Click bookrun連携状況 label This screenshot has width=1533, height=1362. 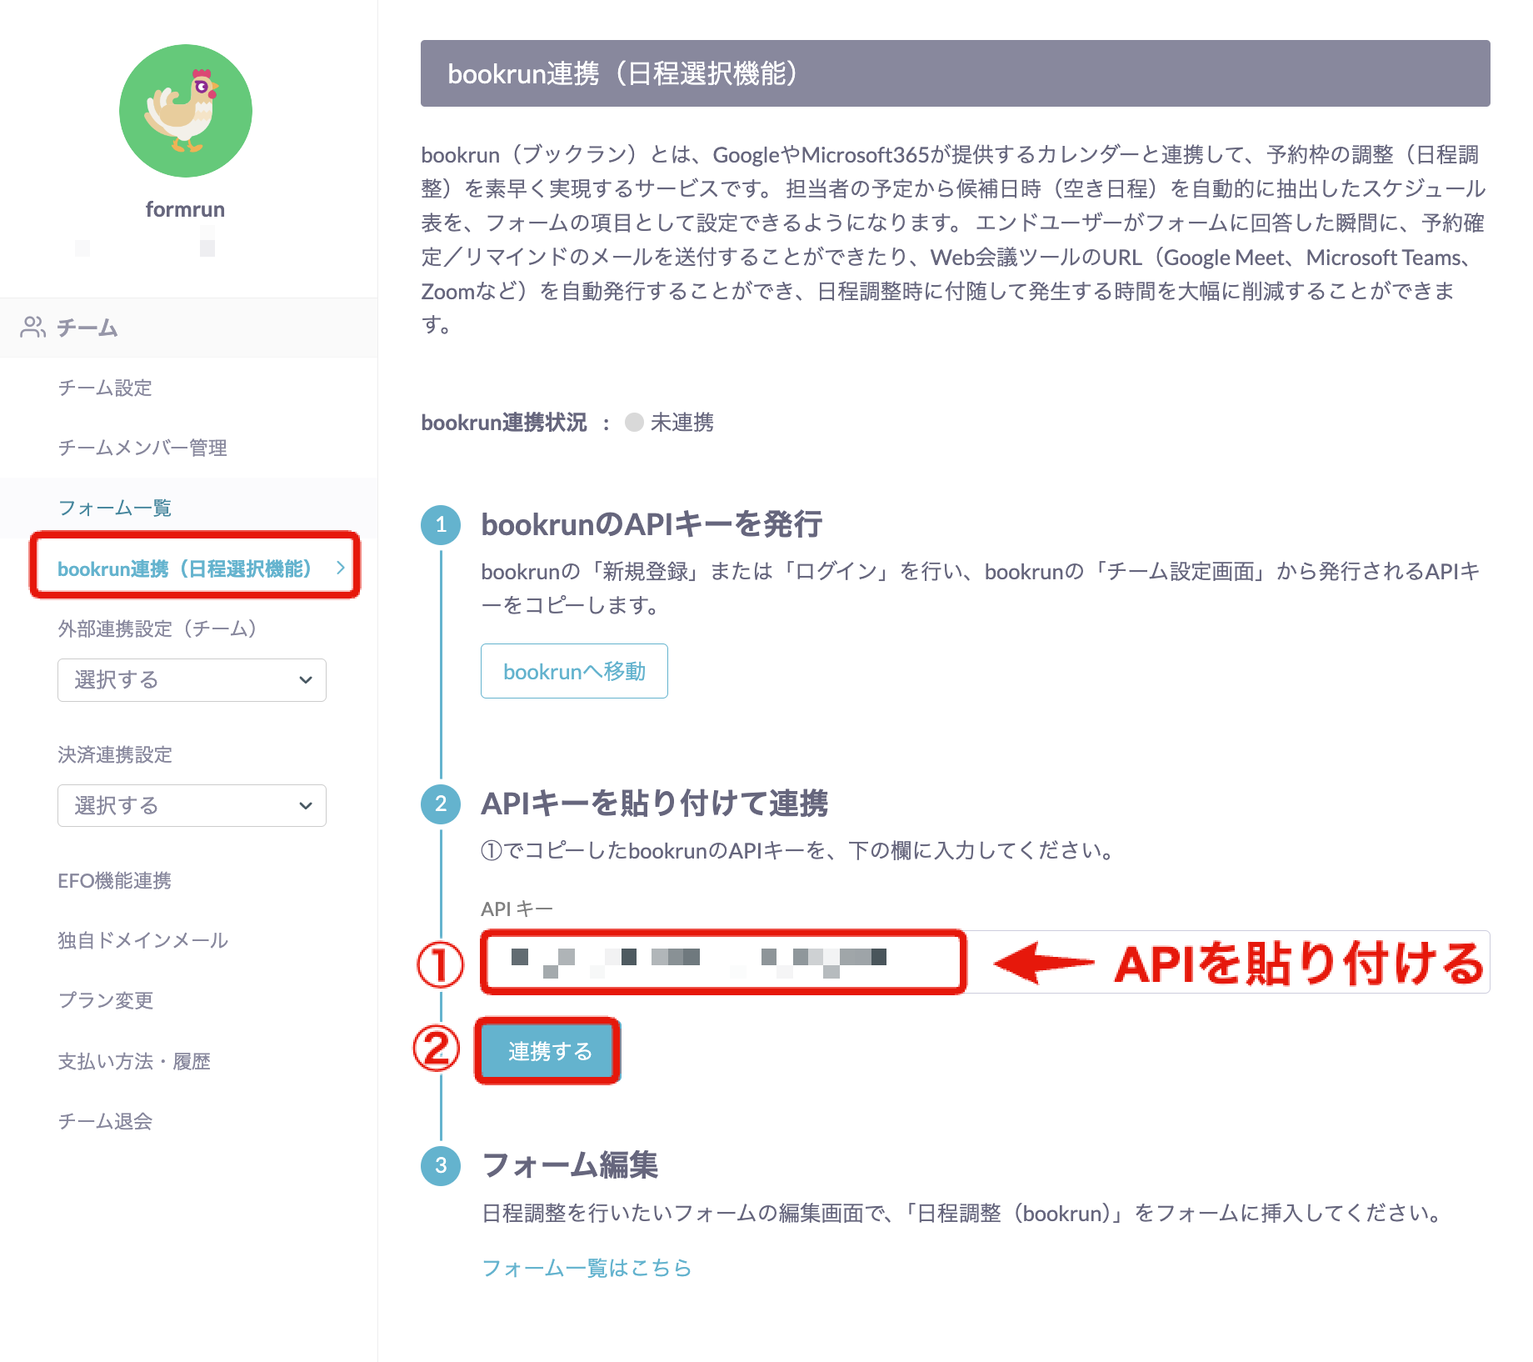click(504, 423)
